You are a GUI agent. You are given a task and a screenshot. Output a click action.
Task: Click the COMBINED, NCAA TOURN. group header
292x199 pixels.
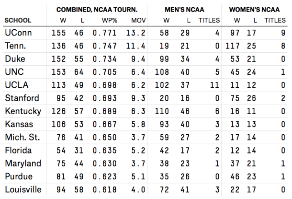tap(97, 10)
